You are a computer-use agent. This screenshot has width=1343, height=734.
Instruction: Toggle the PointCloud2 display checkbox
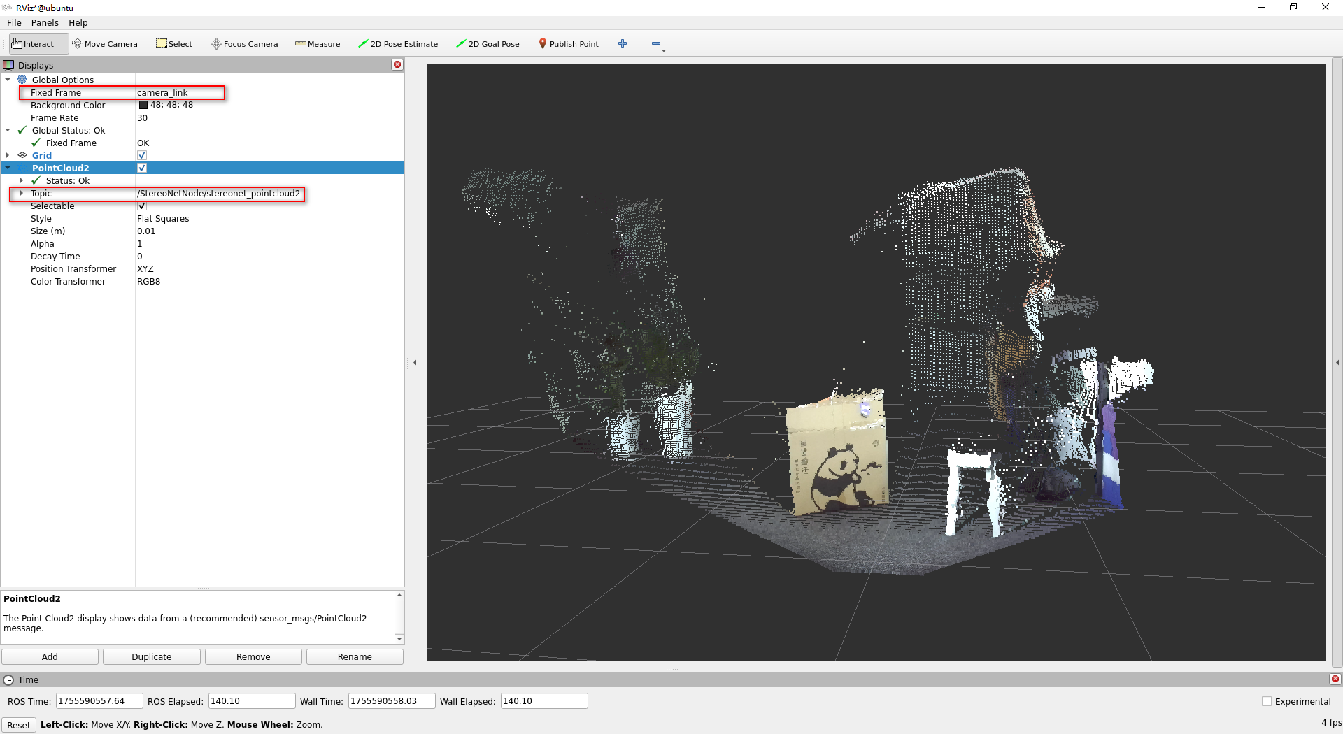[x=142, y=168]
